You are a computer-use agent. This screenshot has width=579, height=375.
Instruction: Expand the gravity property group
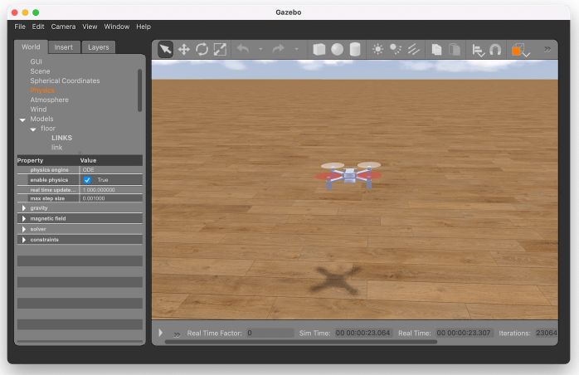[24, 208]
